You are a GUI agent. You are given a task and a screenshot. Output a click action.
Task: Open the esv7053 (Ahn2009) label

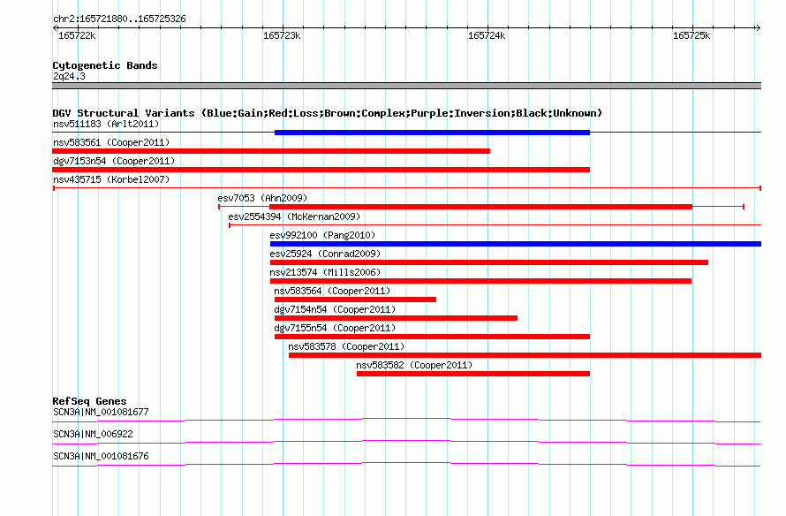pyautogui.click(x=262, y=198)
